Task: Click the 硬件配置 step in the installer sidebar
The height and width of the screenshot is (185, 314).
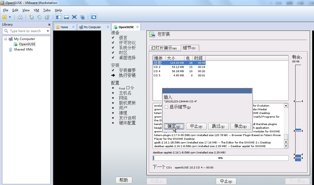Action: (127, 123)
